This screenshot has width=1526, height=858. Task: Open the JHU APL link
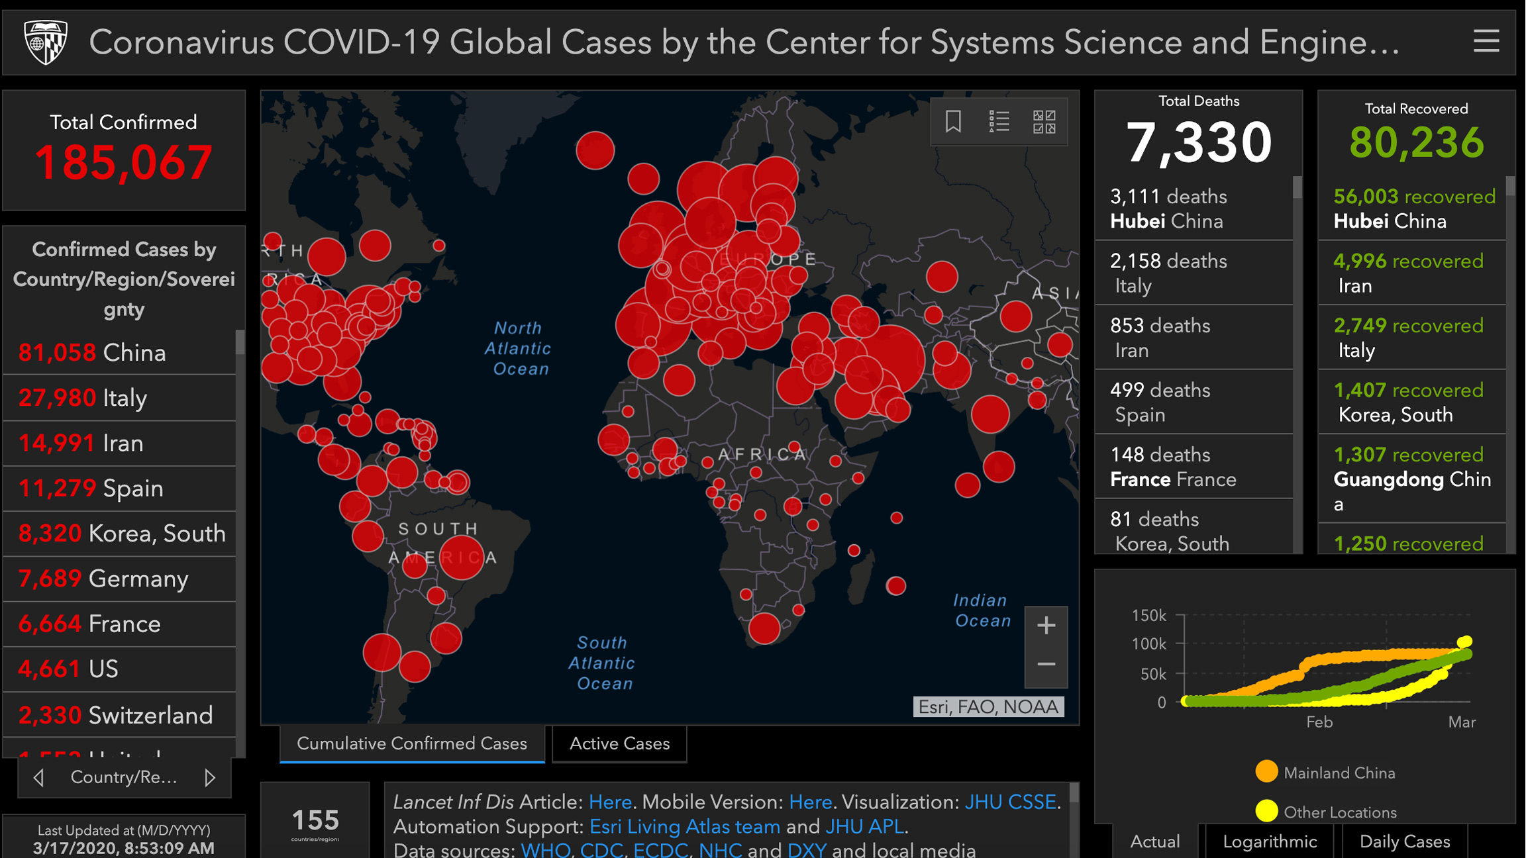[x=864, y=826]
